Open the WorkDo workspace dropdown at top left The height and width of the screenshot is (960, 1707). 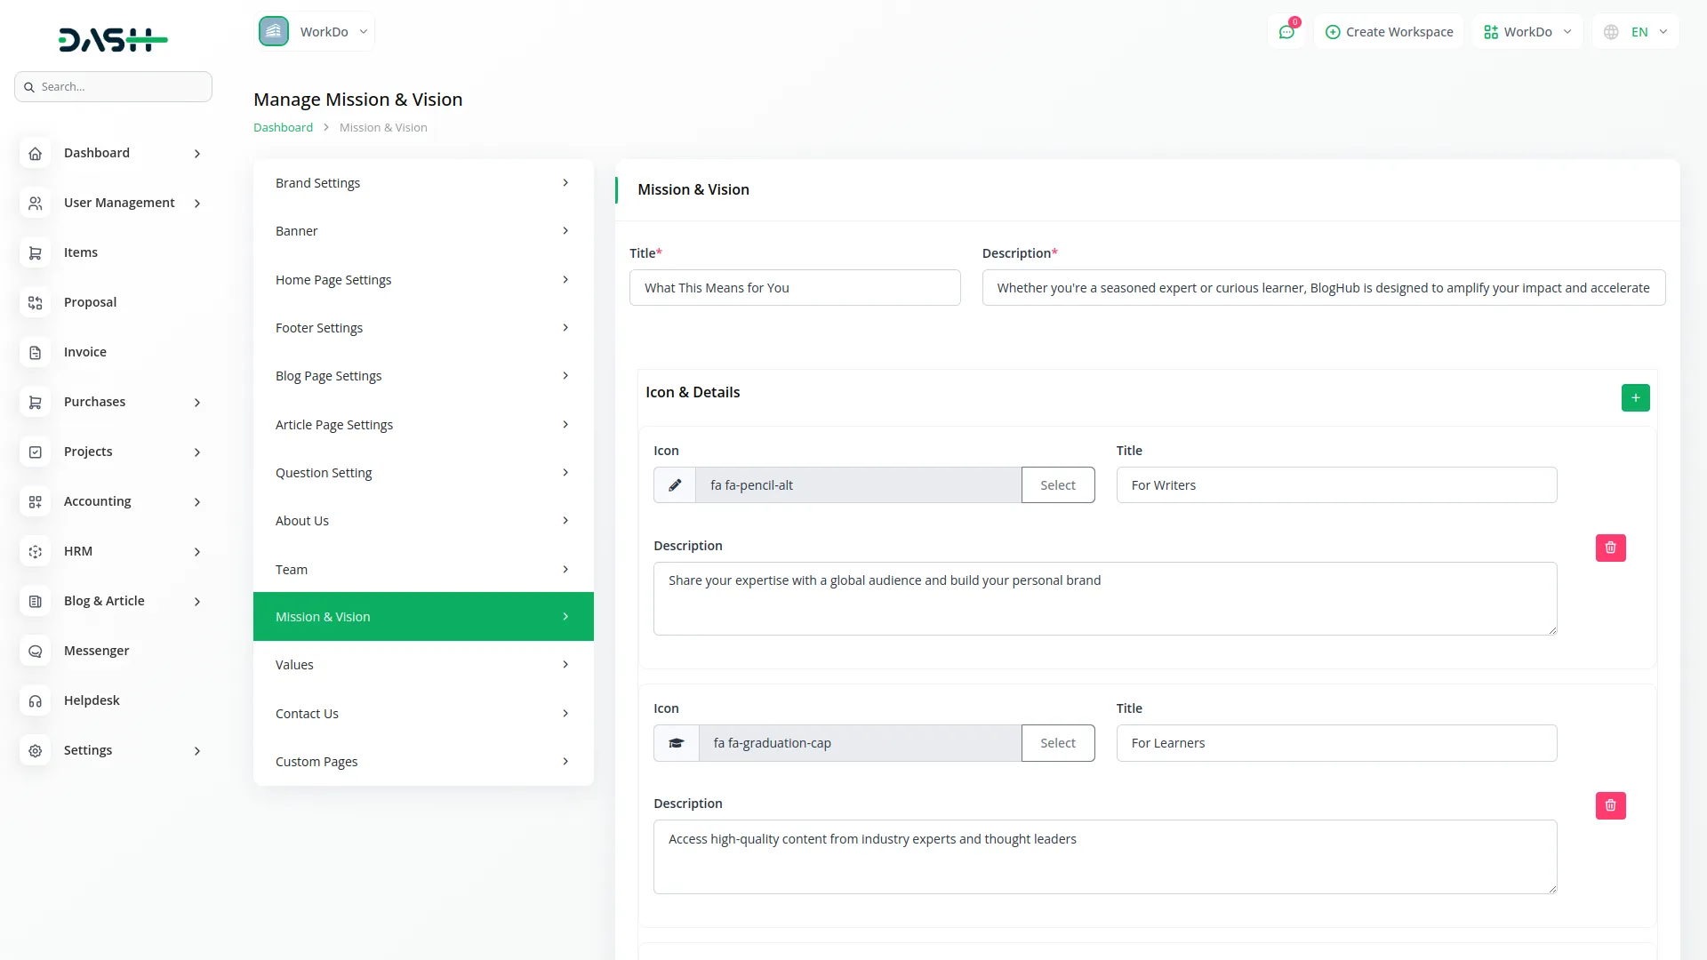(x=315, y=32)
